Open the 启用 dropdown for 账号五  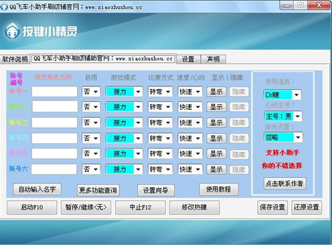point(91,153)
